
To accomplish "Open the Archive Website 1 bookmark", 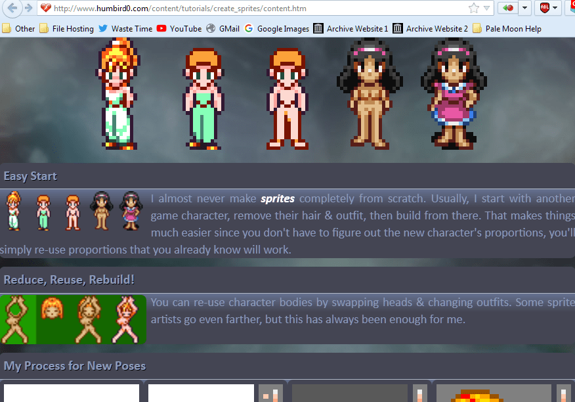I will [351, 28].
